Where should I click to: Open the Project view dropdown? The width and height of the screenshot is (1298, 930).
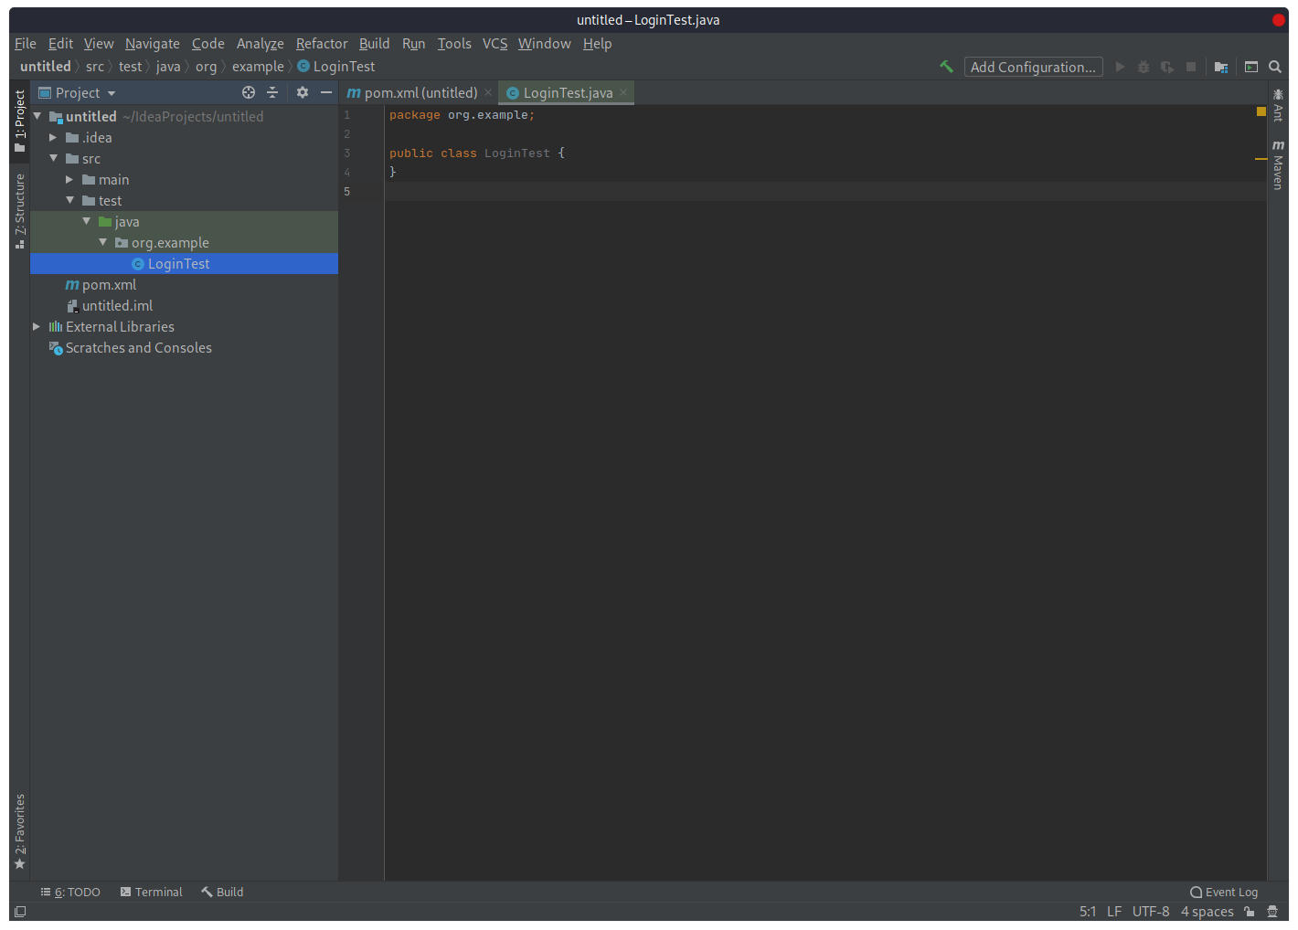click(77, 92)
